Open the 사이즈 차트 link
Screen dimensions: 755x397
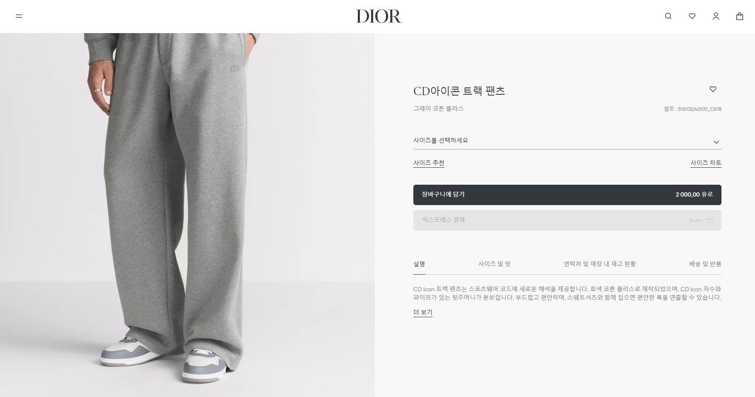click(x=706, y=163)
